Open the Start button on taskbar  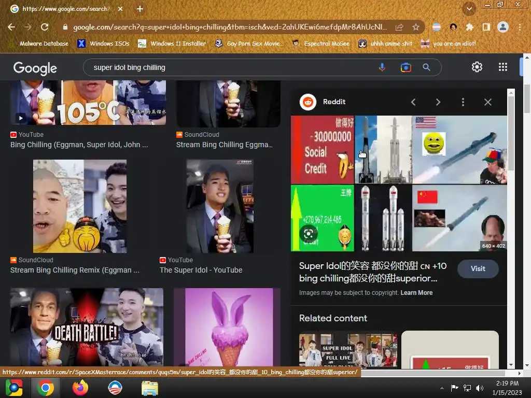pyautogui.click(x=14, y=388)
